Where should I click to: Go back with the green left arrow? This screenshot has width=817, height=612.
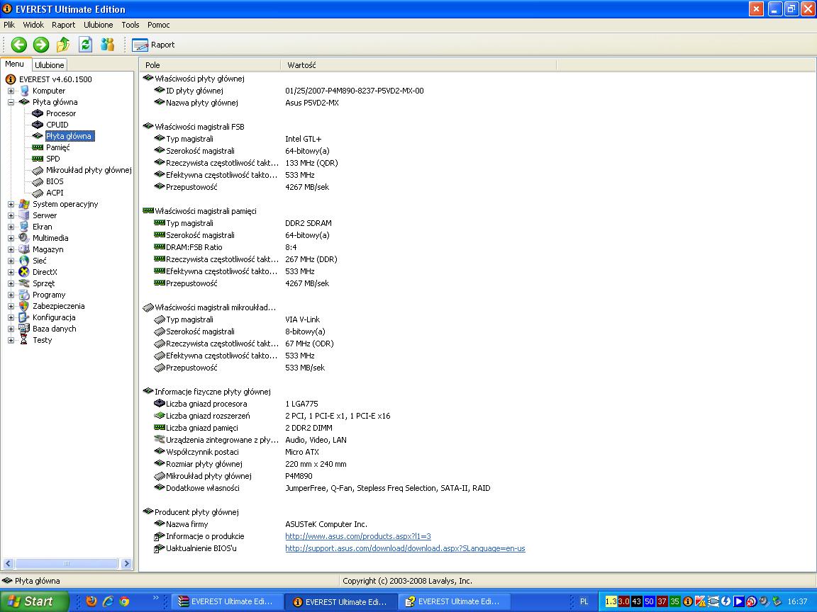click(19, 45)
